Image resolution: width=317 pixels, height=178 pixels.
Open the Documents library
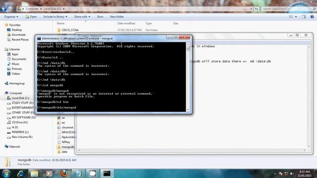[x=16, y=59]
